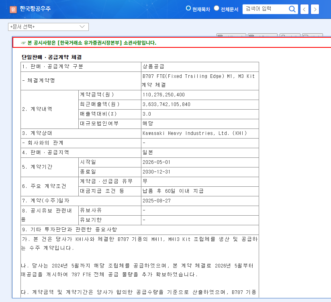Select the 일본 region cell
Image resolution: width=331 pixels, height=302 pixels.
(x=200, y=153)
